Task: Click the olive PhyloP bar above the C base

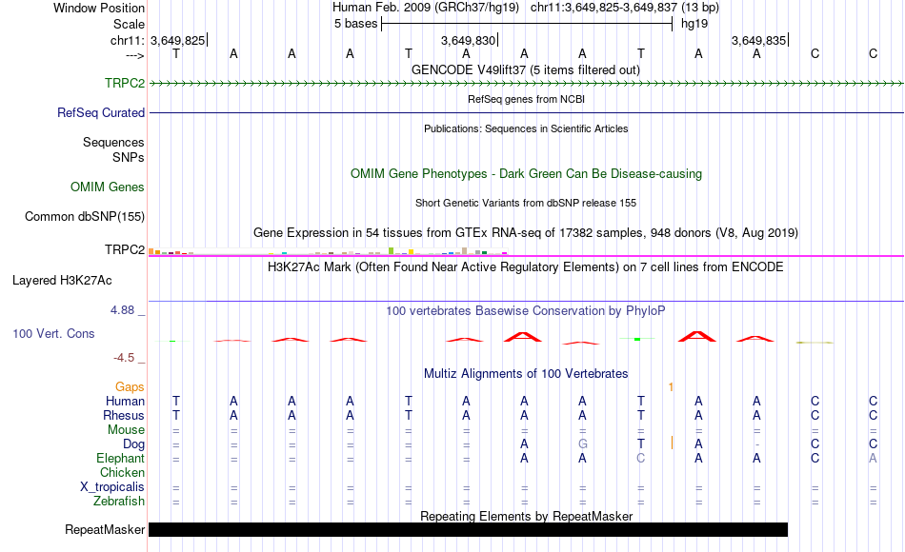Action: point(814,343)
